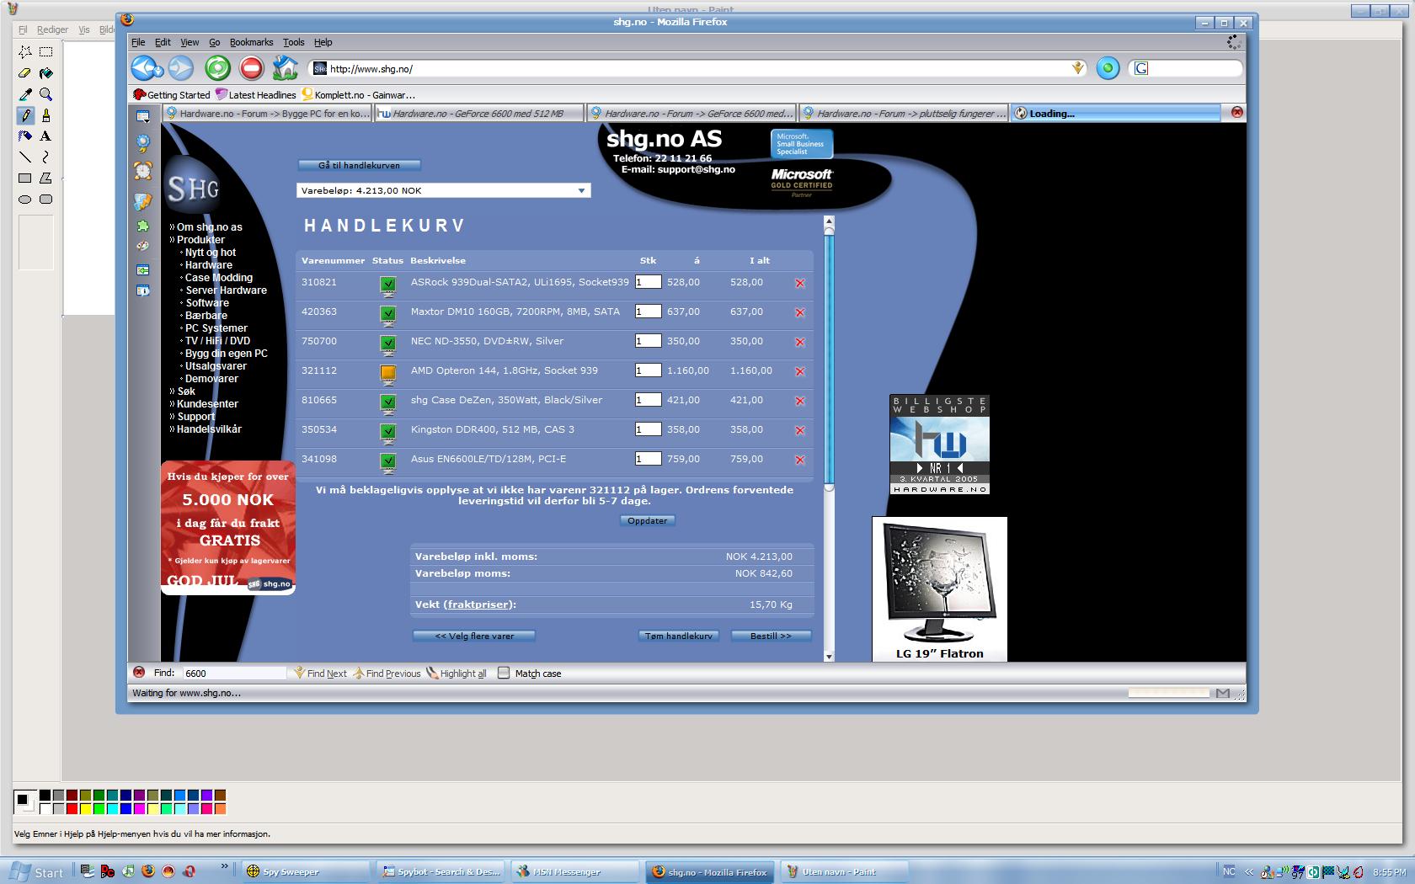Open the Varebeløp 4.213,00 NOK dropdown
The width and height of the screenshot is (1415, 884).
444,191
